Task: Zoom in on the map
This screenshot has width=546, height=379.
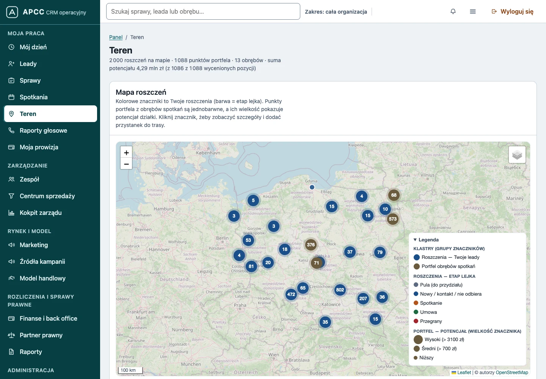Action: coord(126,152)
